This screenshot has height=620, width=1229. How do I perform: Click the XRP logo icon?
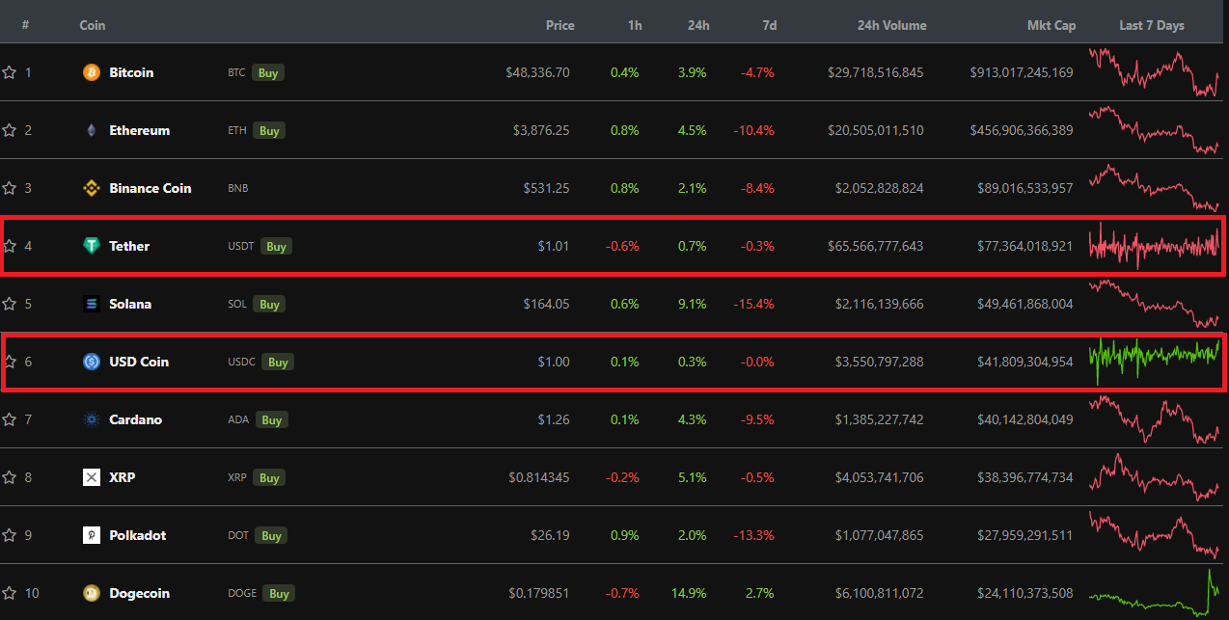(x=92, y=477)
